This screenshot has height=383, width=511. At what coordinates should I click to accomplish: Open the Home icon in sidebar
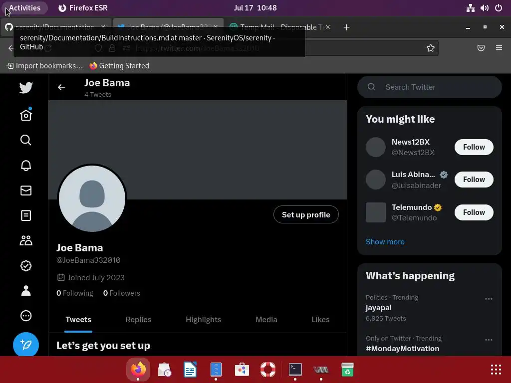(x=26, y=115)
